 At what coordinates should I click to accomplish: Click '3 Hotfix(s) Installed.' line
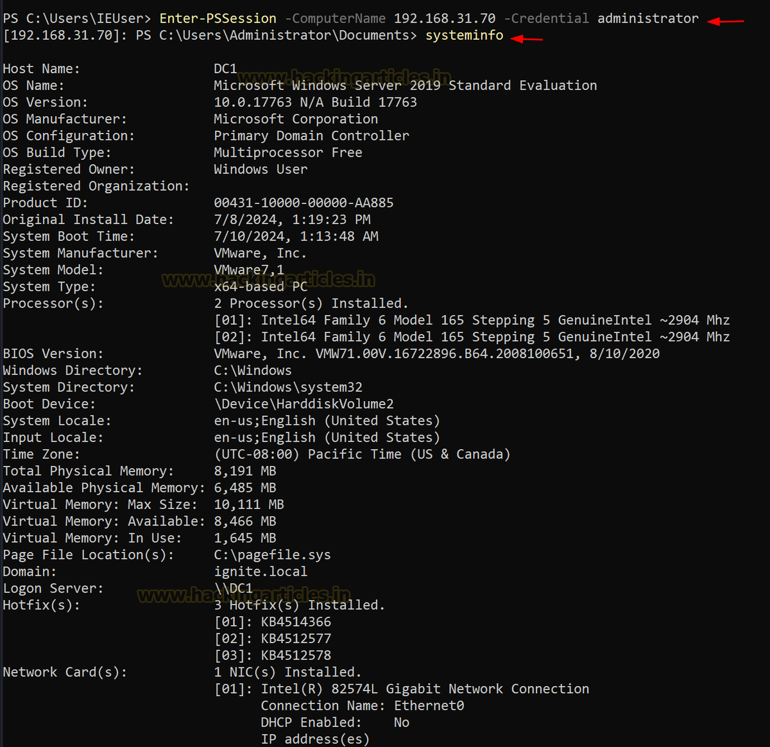pos(300,605)
